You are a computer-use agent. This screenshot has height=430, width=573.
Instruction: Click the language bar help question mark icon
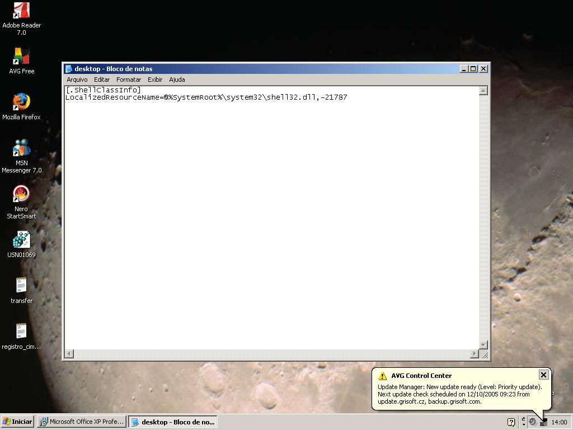511,422
